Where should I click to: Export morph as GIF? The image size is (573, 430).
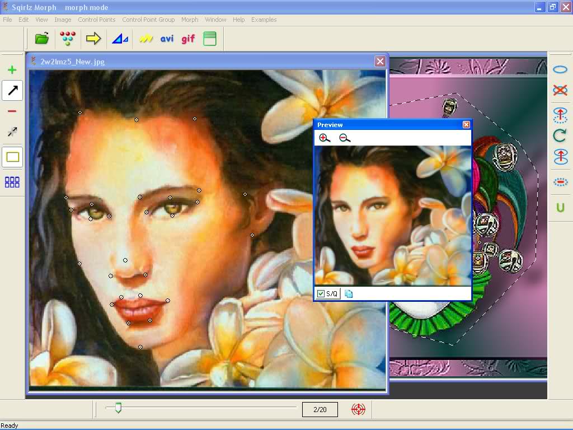188,39
